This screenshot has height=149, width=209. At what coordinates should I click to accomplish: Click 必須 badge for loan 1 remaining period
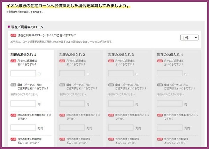13,139
